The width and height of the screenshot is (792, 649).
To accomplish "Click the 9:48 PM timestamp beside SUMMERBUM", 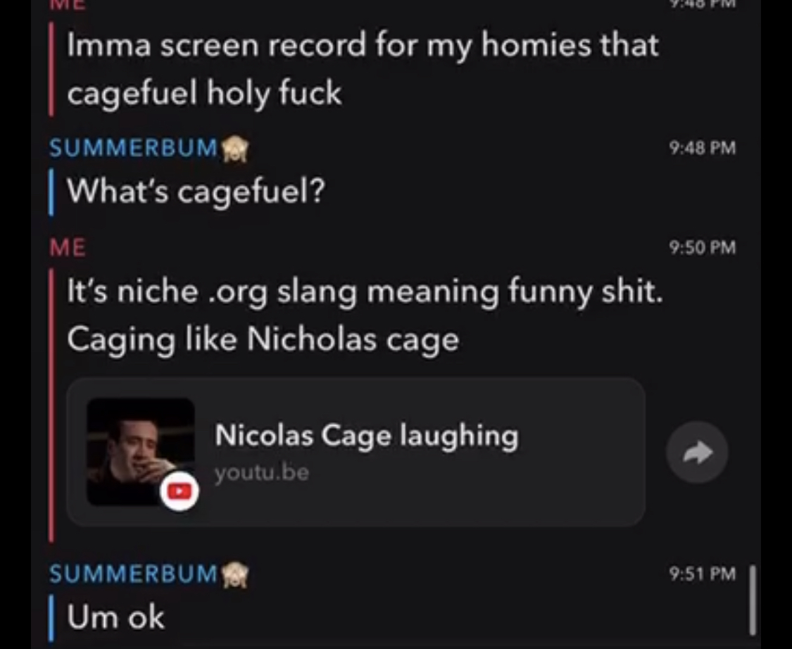I will [702, 148].
